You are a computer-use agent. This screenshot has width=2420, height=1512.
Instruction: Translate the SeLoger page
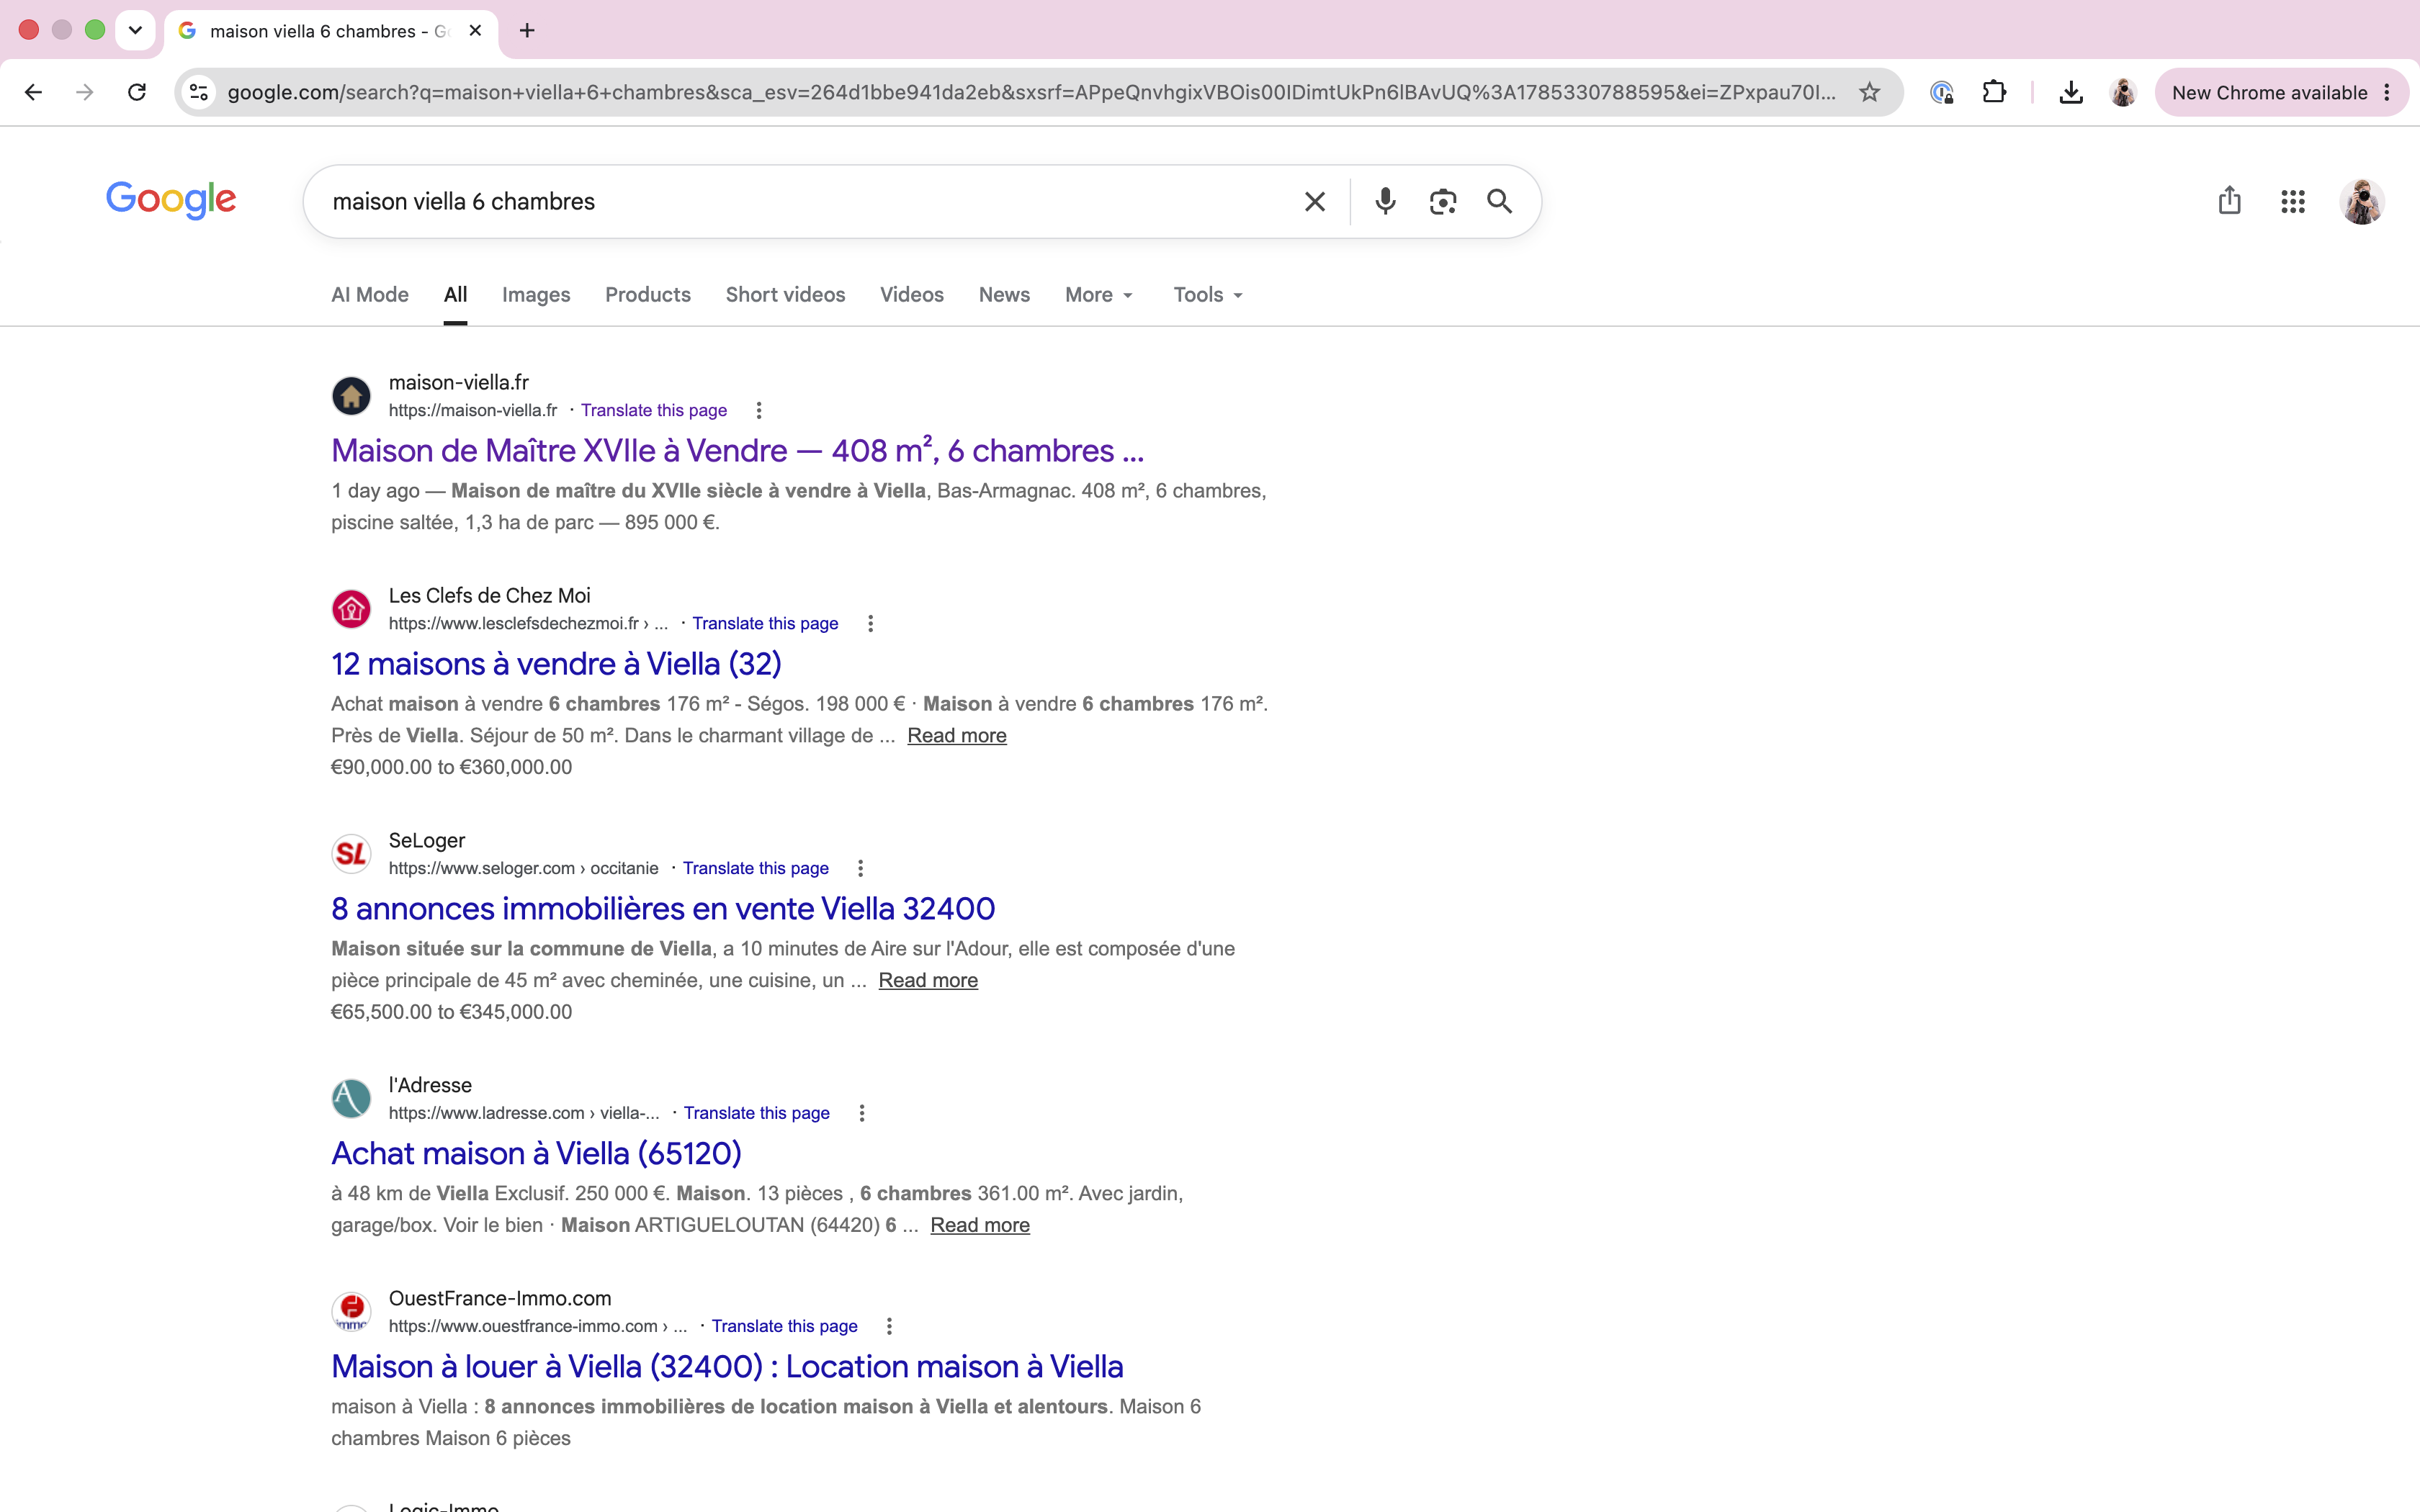tap(756, 868)
